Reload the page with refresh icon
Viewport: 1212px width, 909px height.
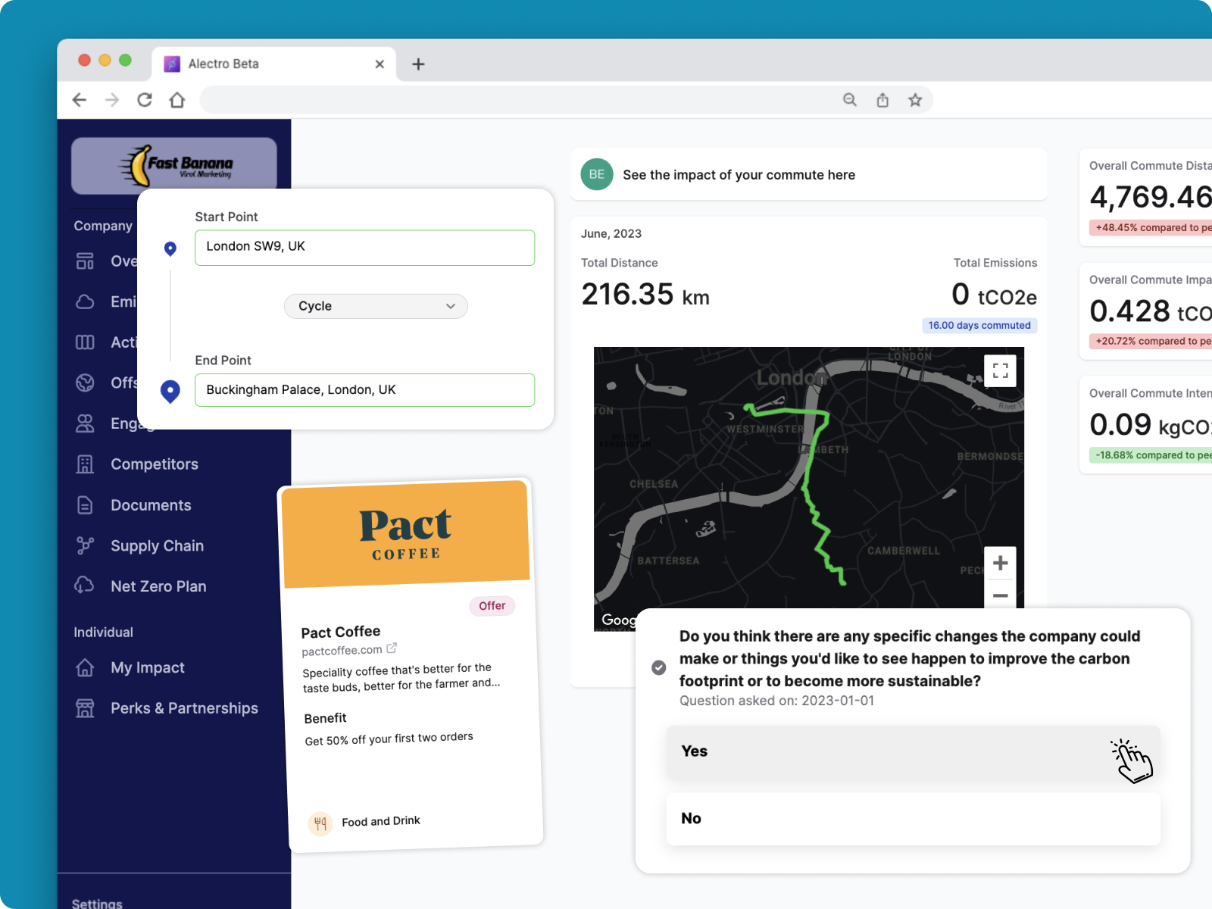pyautogui.click(x=145, y=100)
